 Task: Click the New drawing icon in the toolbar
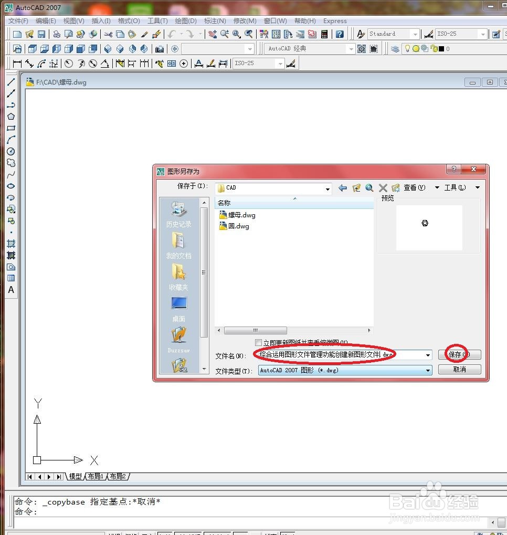click(17, 34)
